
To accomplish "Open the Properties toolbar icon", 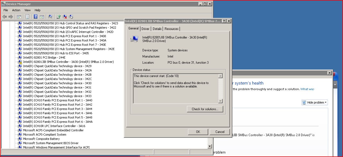I will coord(27,17).
